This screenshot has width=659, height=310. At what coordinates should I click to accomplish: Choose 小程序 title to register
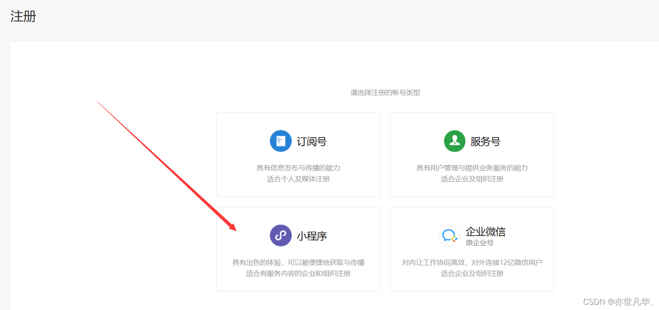pos(312,236)
